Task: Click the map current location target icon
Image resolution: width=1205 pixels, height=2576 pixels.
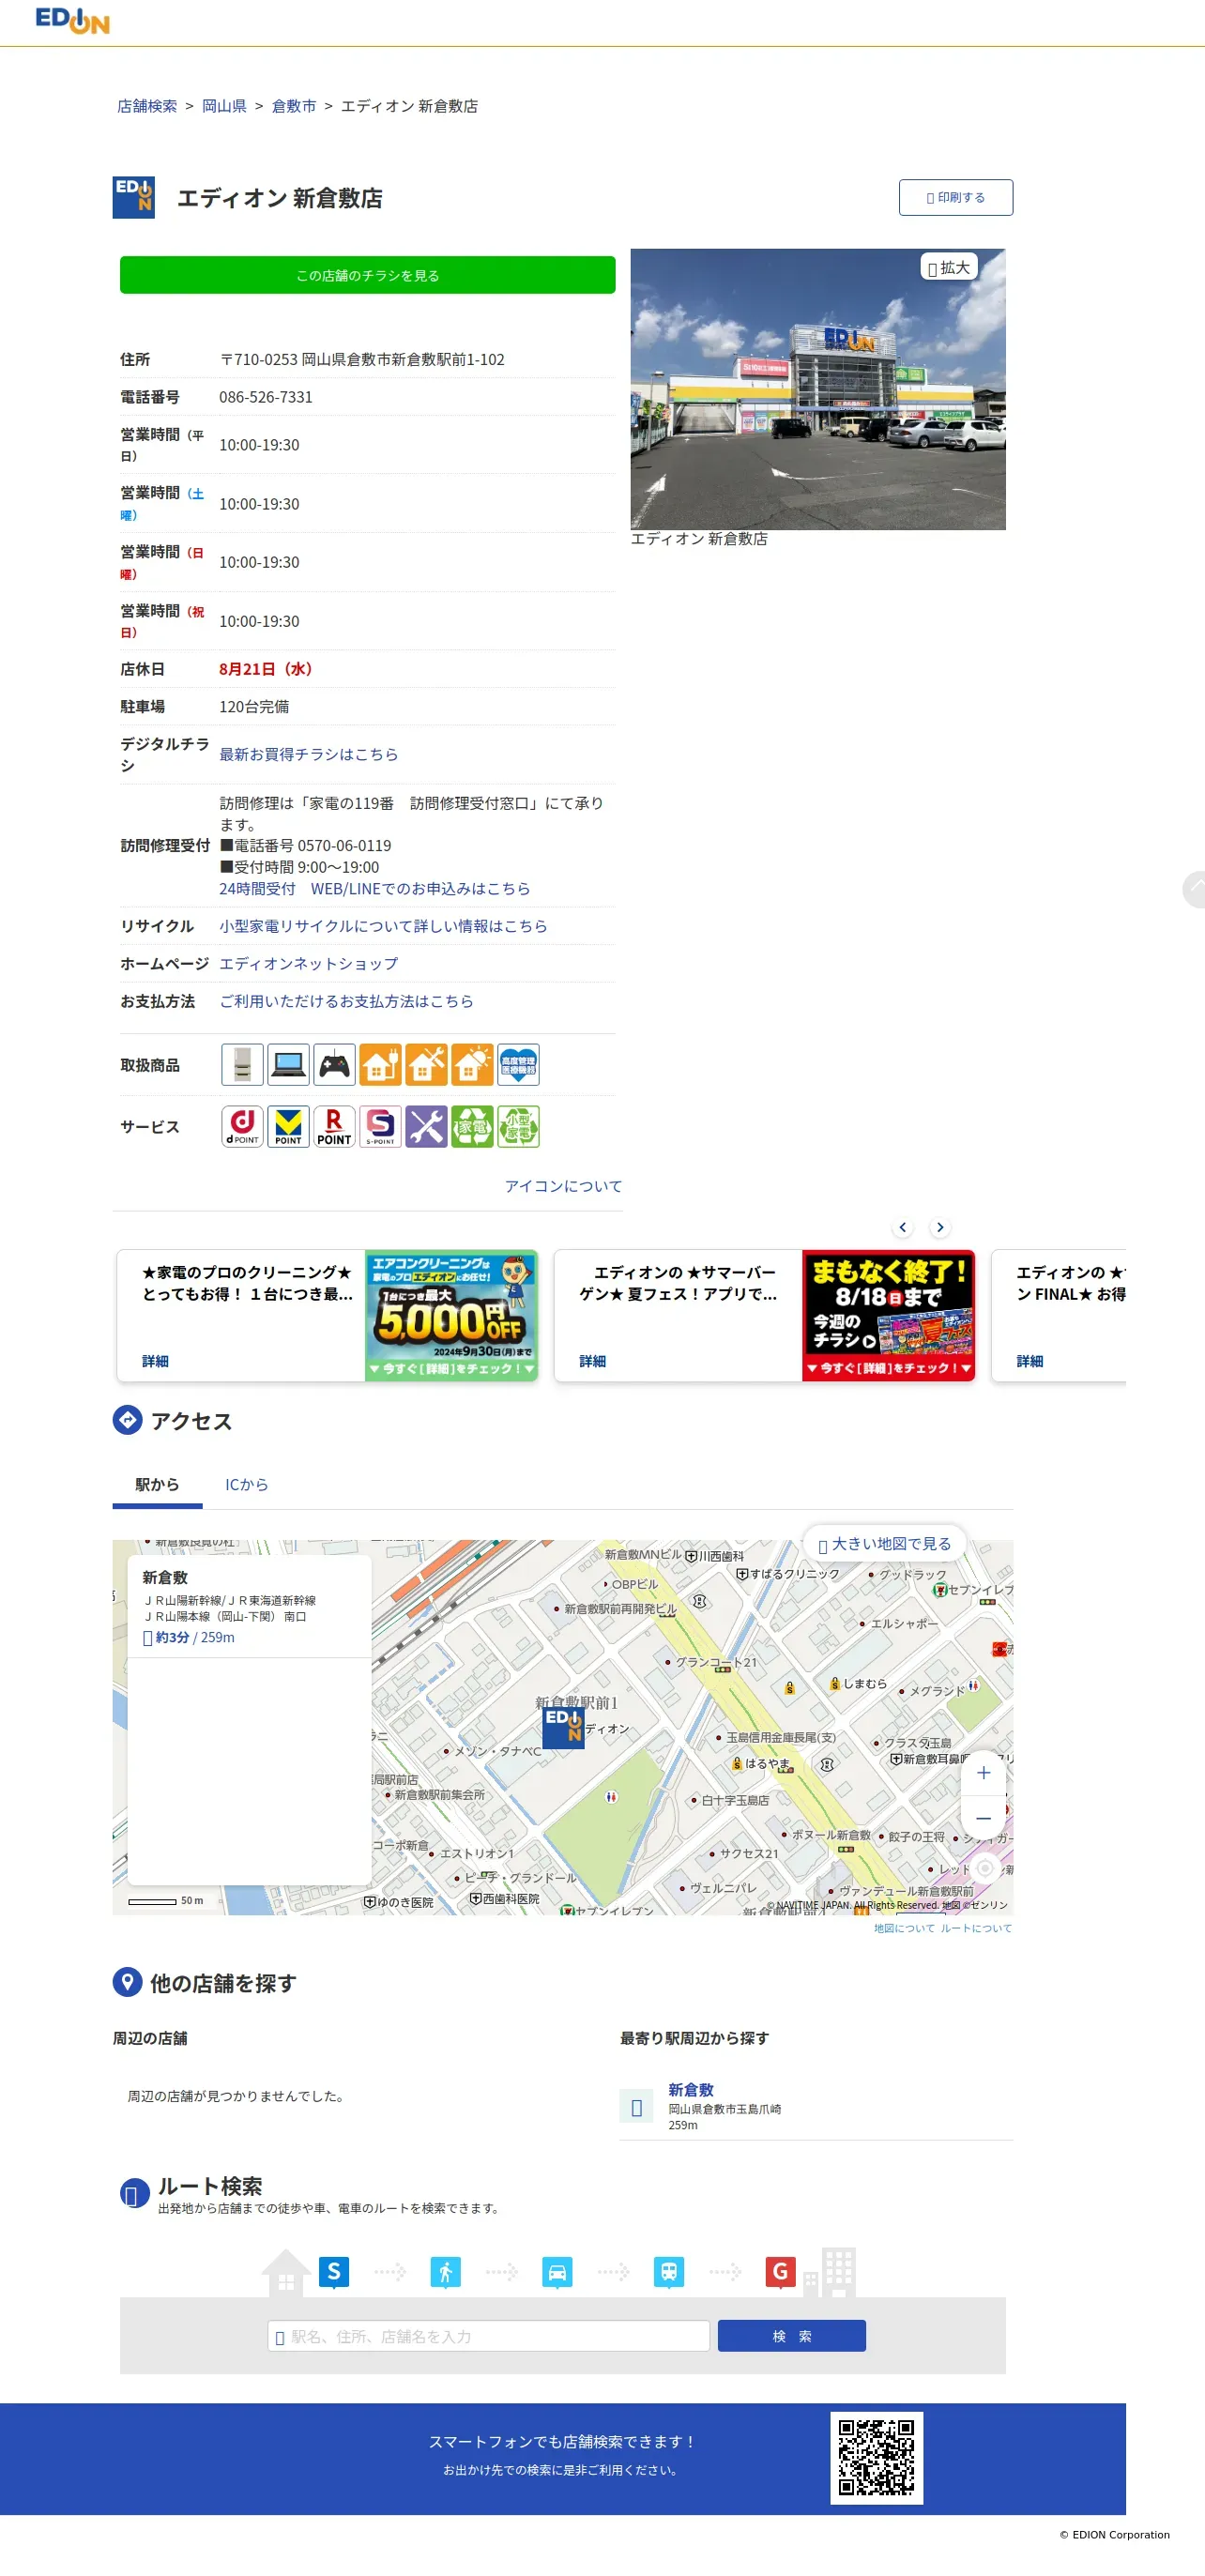Action: coord(985,1868)
